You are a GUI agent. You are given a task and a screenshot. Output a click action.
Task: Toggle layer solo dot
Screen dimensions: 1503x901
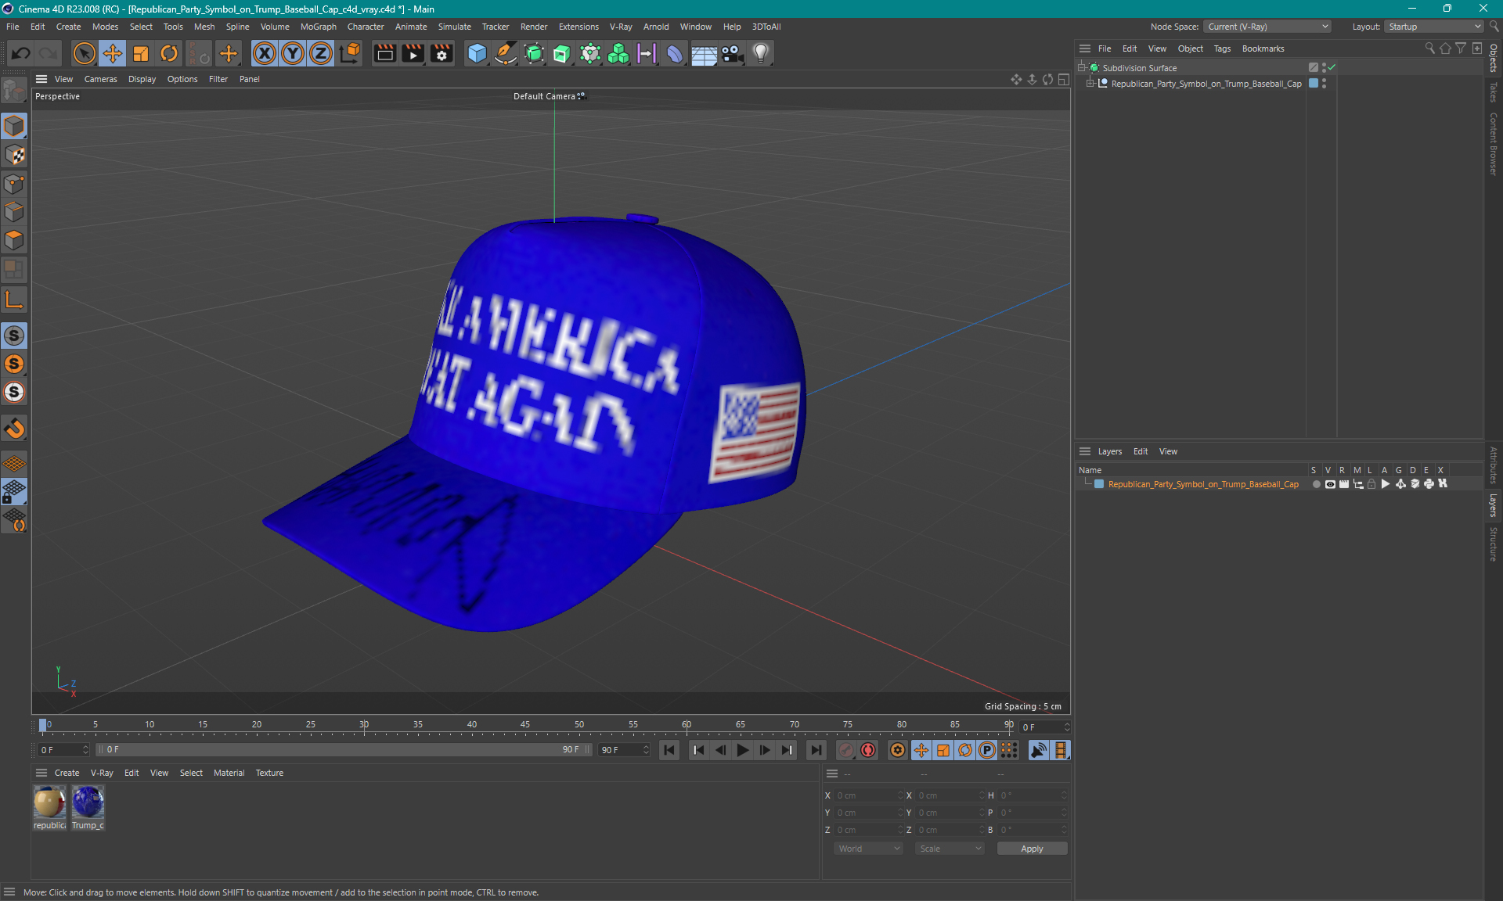point(1316,484)
